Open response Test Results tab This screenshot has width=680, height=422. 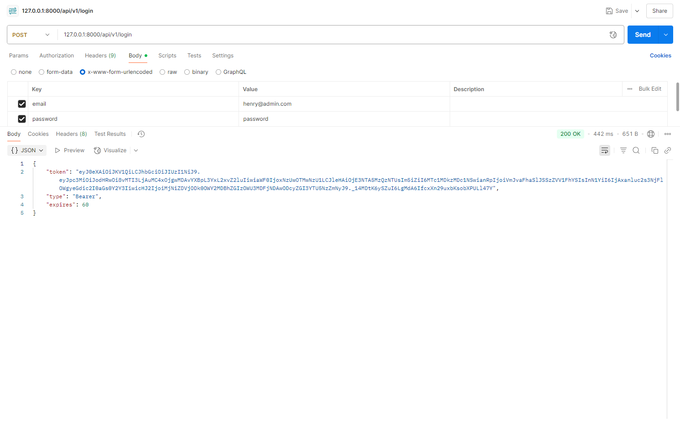pyautogui.click(x=110, y=134)
